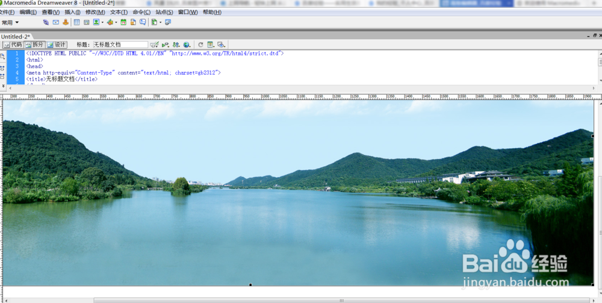Click the Media insert icon
The height and width of the screenshot is (303, 602).
click(x=110, y=22)
